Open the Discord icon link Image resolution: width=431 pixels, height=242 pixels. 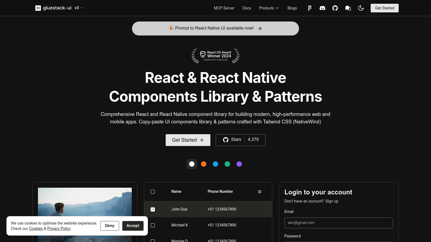click(x=322, y=8)
